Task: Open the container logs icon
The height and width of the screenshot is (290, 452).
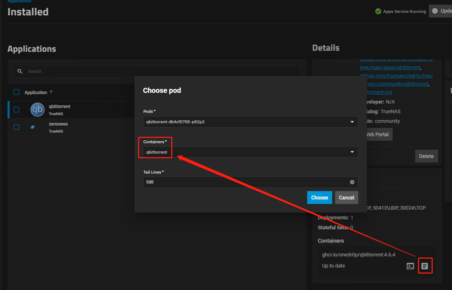Action: (x=424, y=266)
